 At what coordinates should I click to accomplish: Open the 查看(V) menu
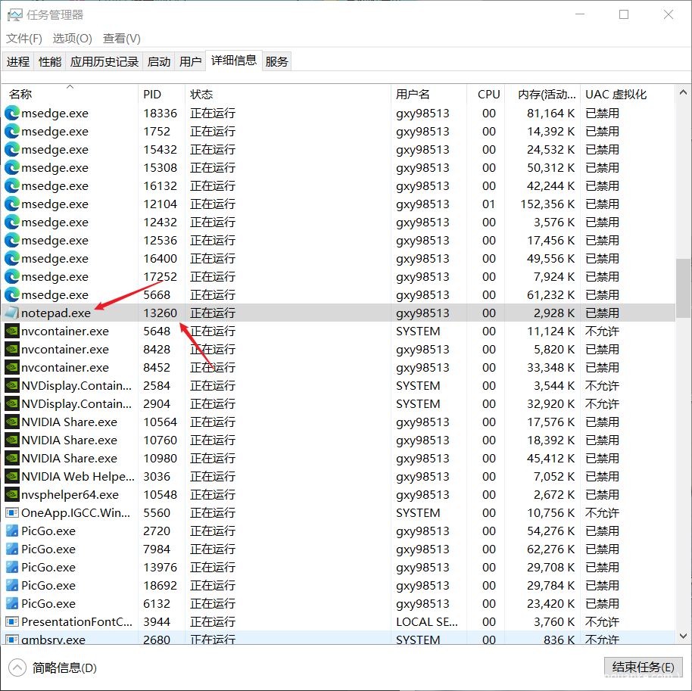(x=122, y=39)
